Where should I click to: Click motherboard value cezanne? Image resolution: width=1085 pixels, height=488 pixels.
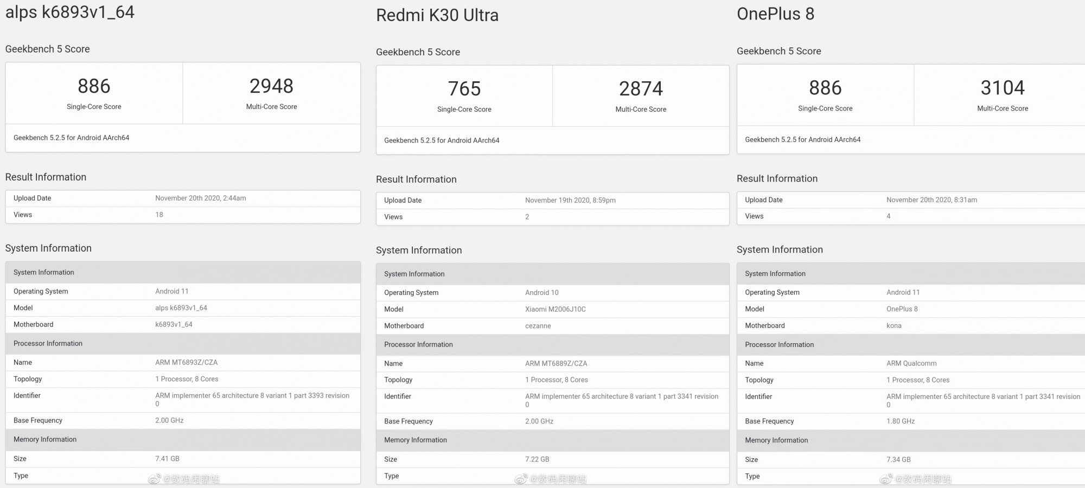[x=538, y=326]
